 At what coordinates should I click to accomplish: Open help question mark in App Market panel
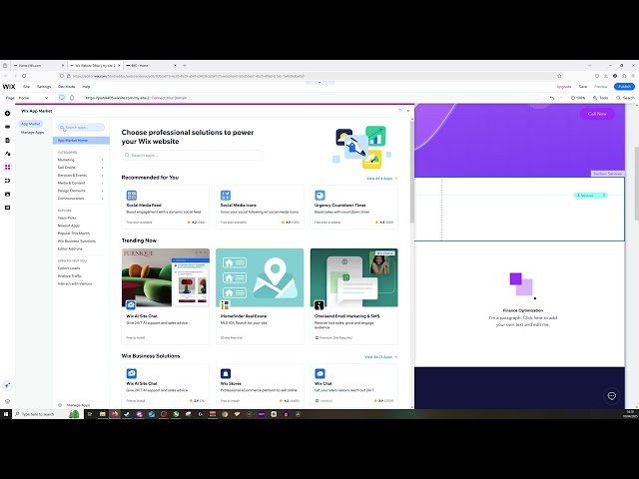pyautogui.click(x=399, y=111)
